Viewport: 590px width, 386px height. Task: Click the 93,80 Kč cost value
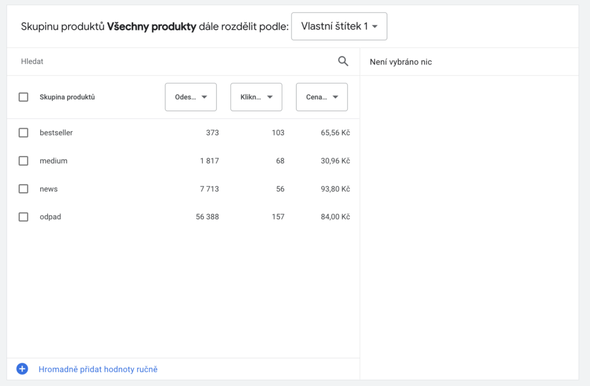pos(335,189)
